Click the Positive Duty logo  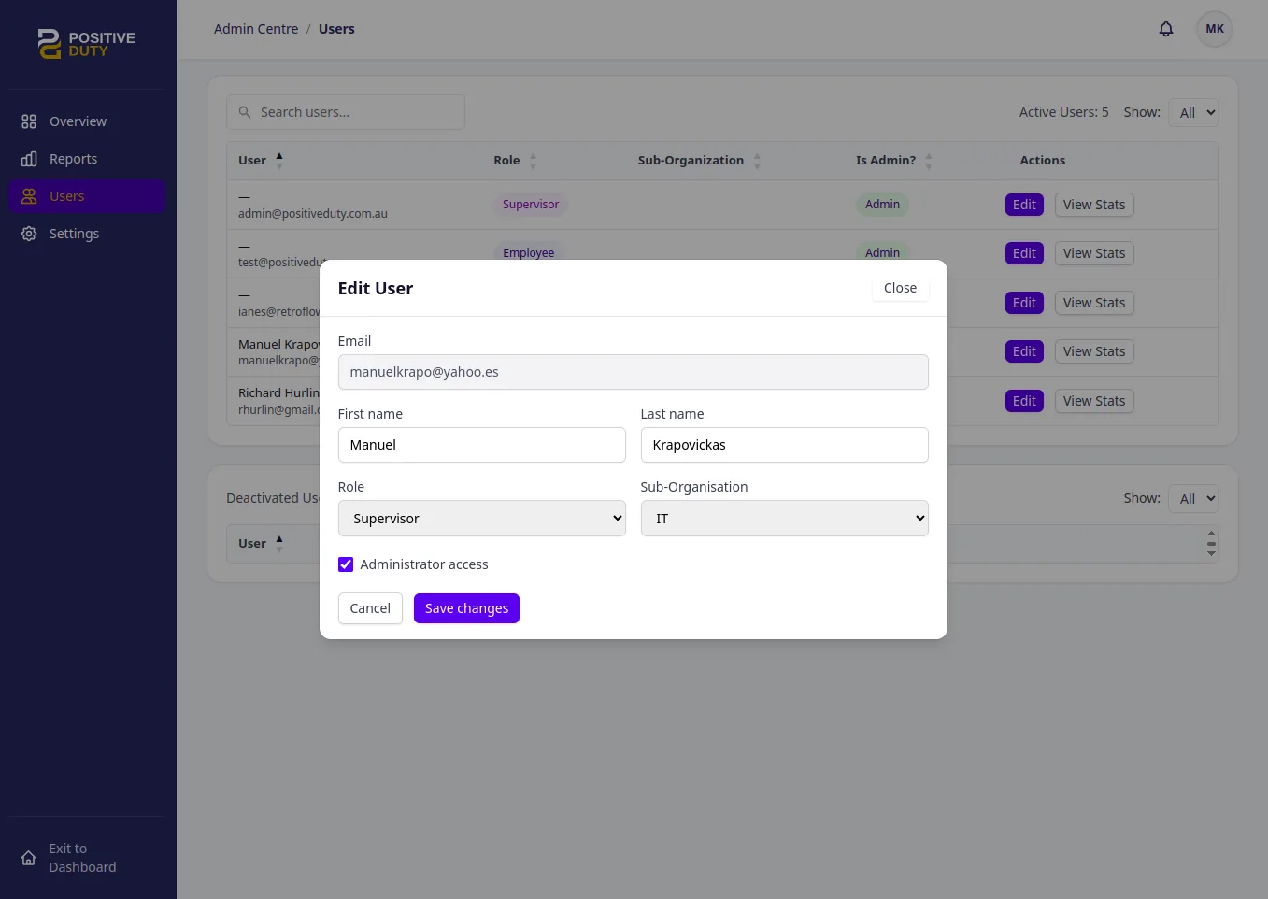coord(86,44)
